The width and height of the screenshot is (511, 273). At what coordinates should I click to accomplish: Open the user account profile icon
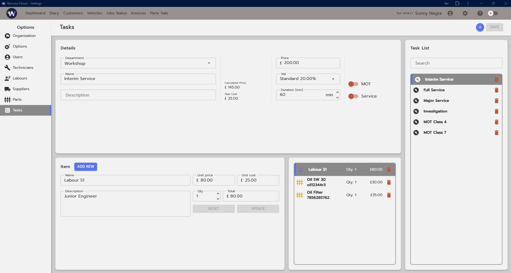[x=450, y=13]
